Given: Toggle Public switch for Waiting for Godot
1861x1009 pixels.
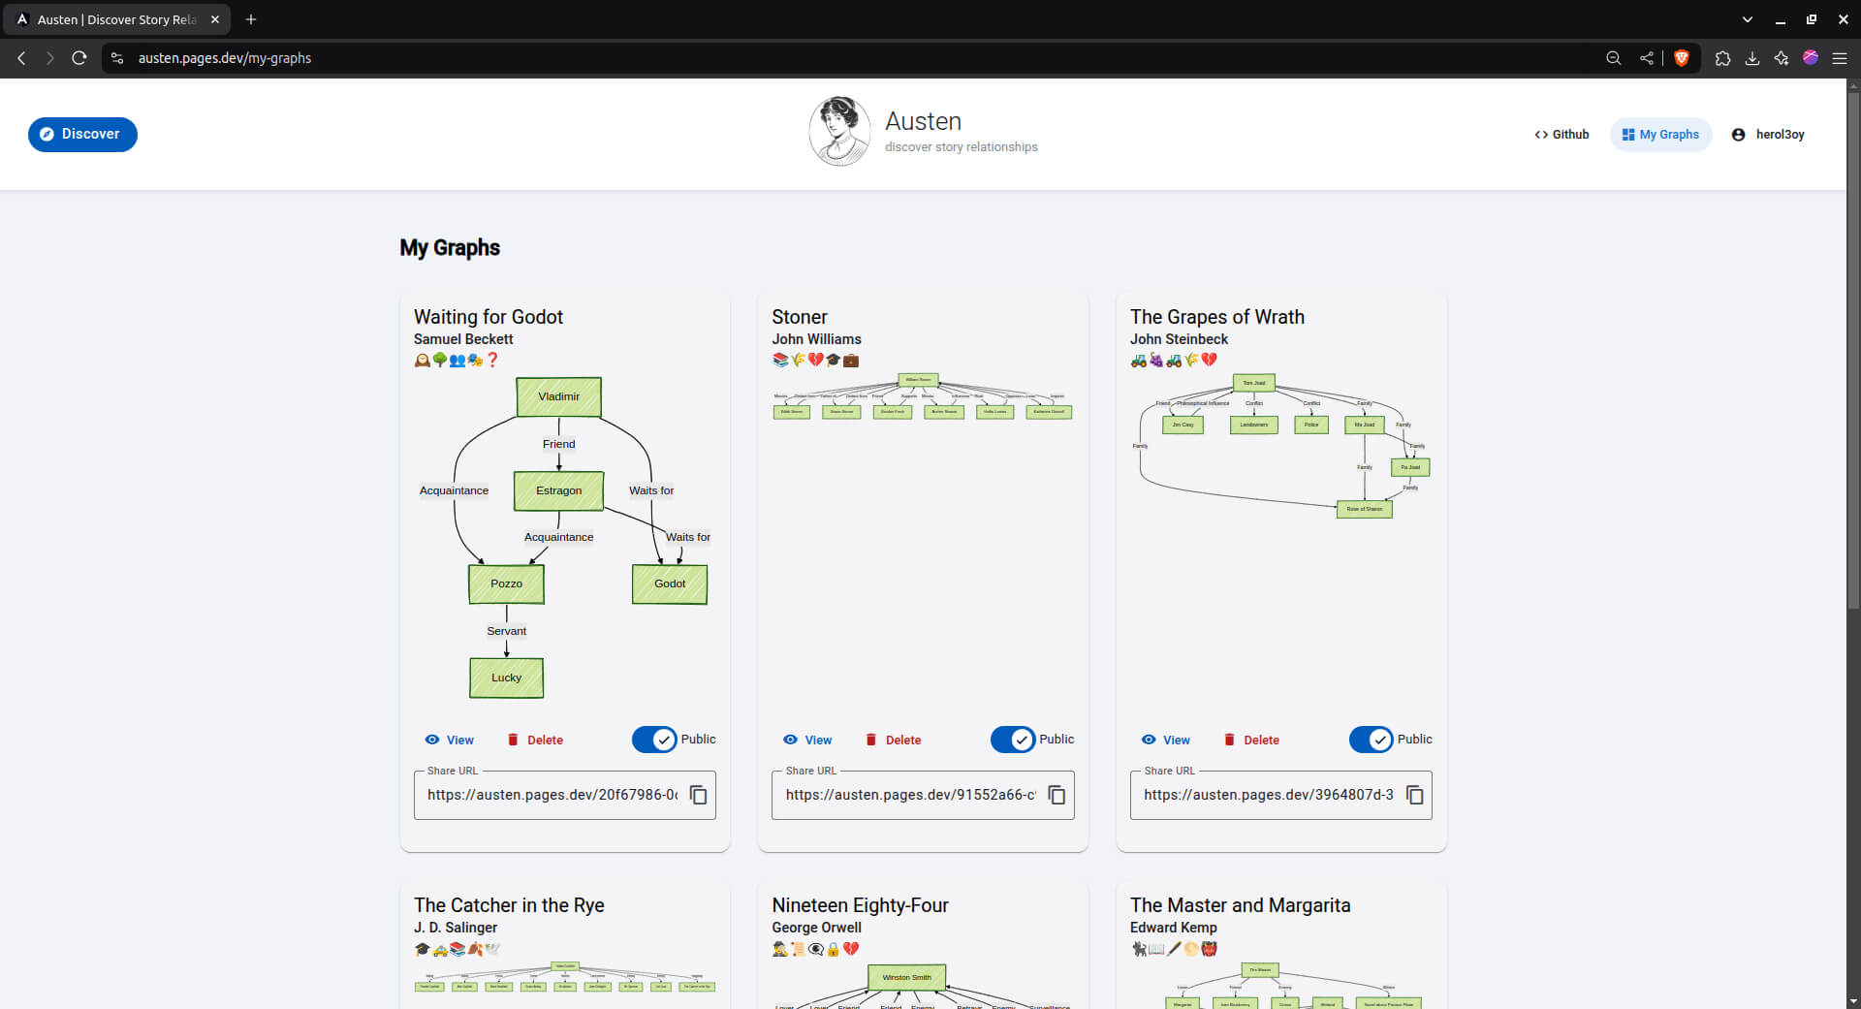Looking at the screenshot, I should point(655,740).
